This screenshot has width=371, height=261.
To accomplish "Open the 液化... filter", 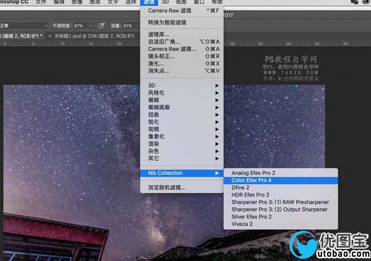I will 182,63.
